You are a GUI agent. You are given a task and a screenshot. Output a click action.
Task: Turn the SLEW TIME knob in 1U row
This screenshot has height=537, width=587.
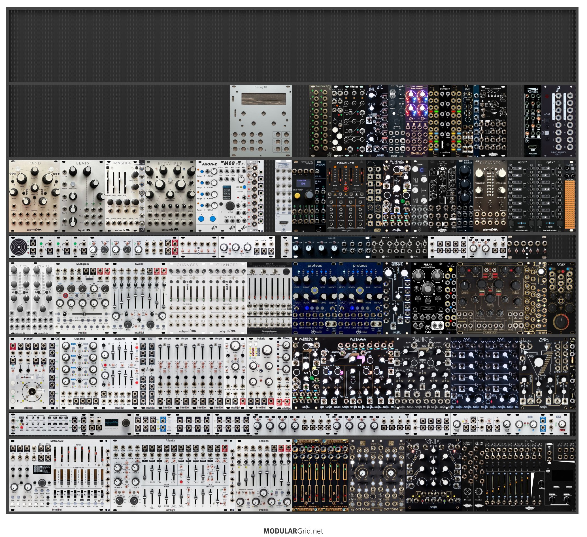(507, 424)
